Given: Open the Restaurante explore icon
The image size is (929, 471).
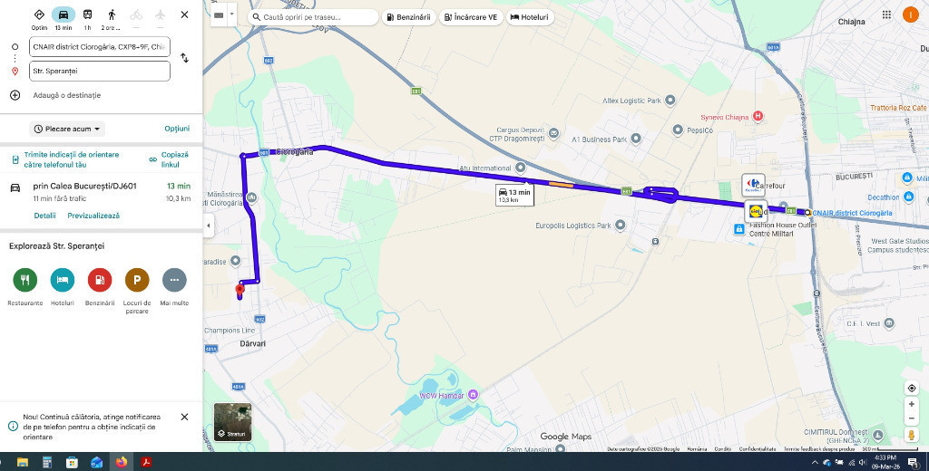Looking at the screenshot, I should [24, 280].
